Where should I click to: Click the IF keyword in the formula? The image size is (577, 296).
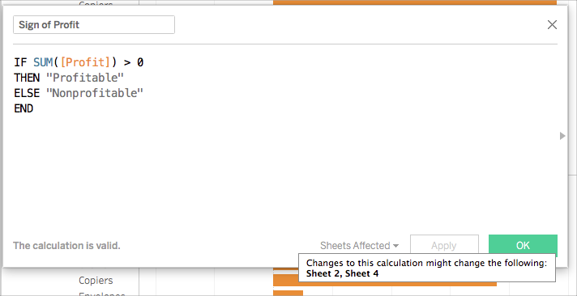tap(20, 62)
